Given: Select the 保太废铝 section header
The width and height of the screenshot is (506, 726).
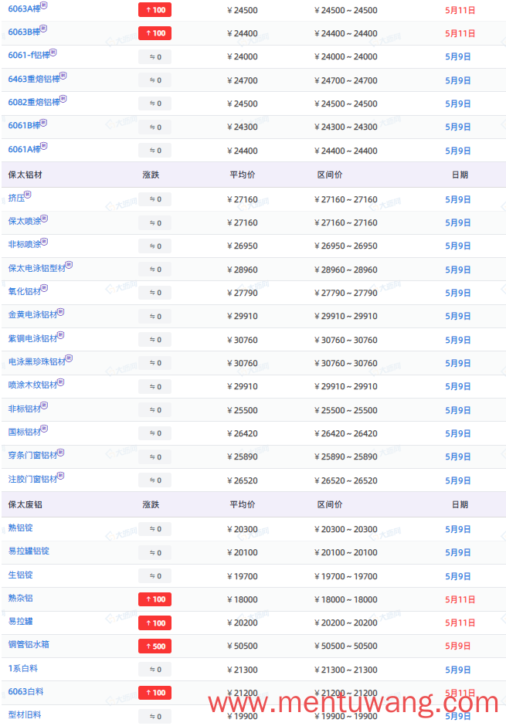Looking at the screenshot, I should [x=25, y=504].
